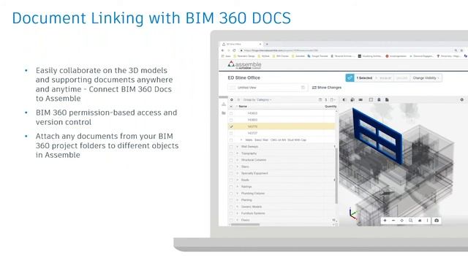Viewport: 468px width, 263px height.
Task: Click the home view icon in viewer
Action: 420,221
